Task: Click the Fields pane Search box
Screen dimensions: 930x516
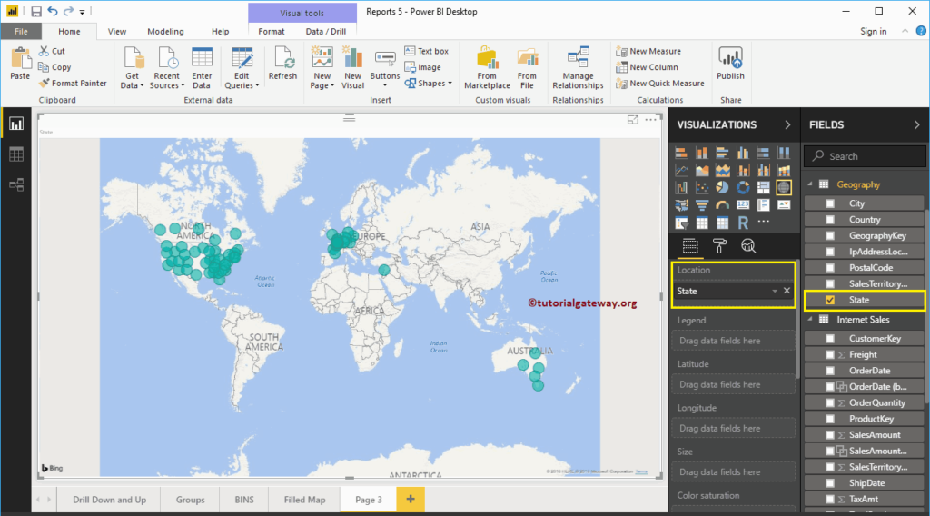Action: coord(865,156)
